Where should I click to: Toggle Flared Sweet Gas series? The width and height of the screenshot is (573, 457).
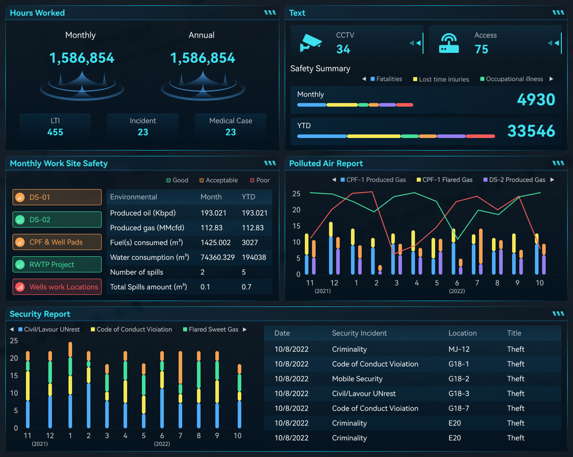(211, 329)
